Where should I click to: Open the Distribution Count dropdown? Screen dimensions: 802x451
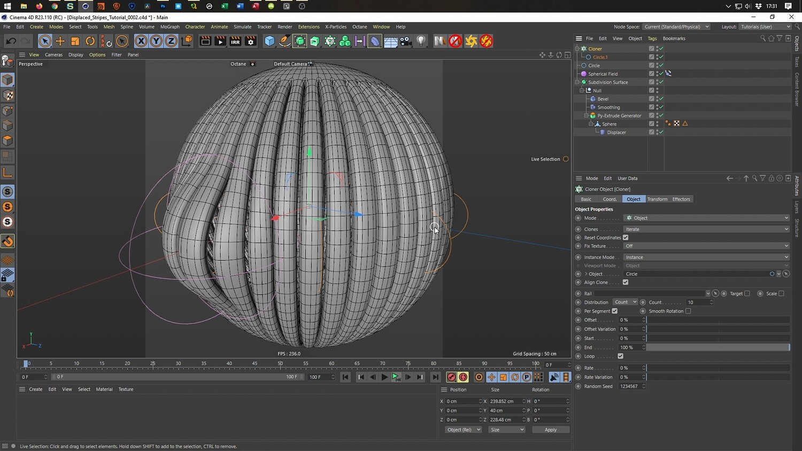point(624,302)
